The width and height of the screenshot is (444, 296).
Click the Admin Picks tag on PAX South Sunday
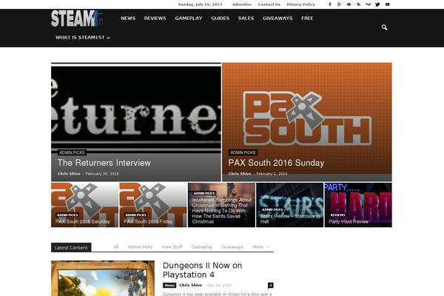(243, 152)
